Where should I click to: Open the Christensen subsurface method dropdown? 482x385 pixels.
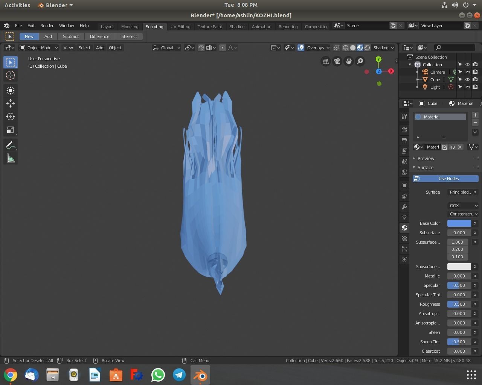click(x=463, y=214)
